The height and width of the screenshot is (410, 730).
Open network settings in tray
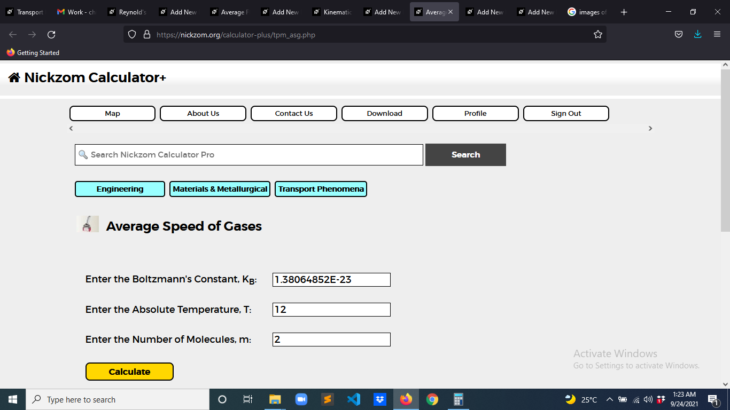coord(636,399)
